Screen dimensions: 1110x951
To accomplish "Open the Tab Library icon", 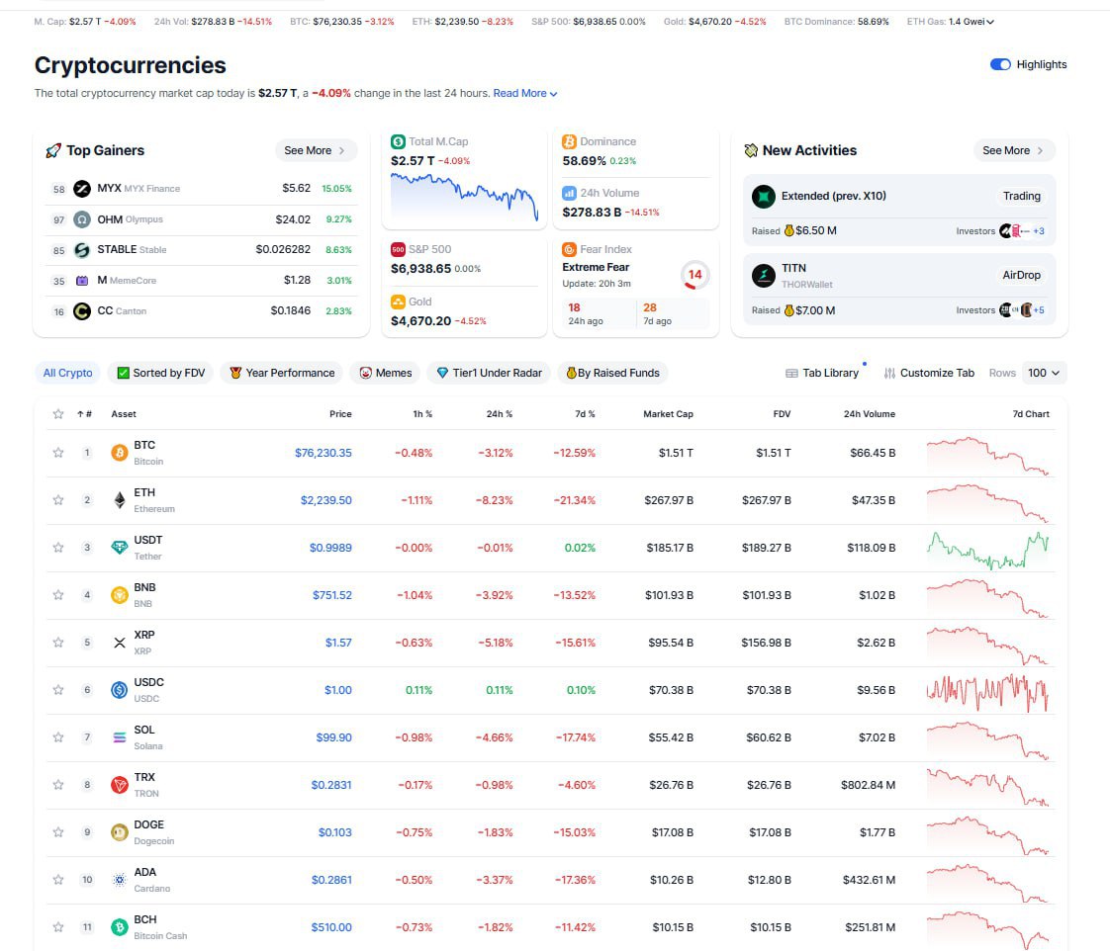I will tap(791, 374).
